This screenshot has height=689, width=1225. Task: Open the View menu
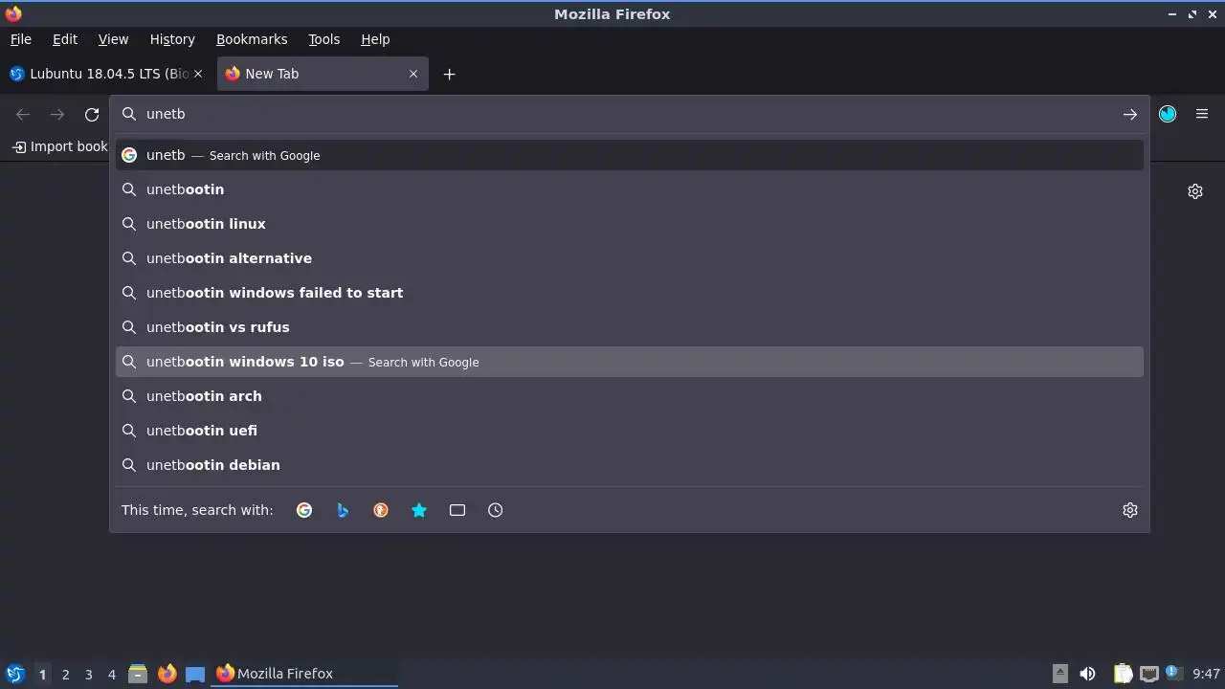(x=113, y=39)
